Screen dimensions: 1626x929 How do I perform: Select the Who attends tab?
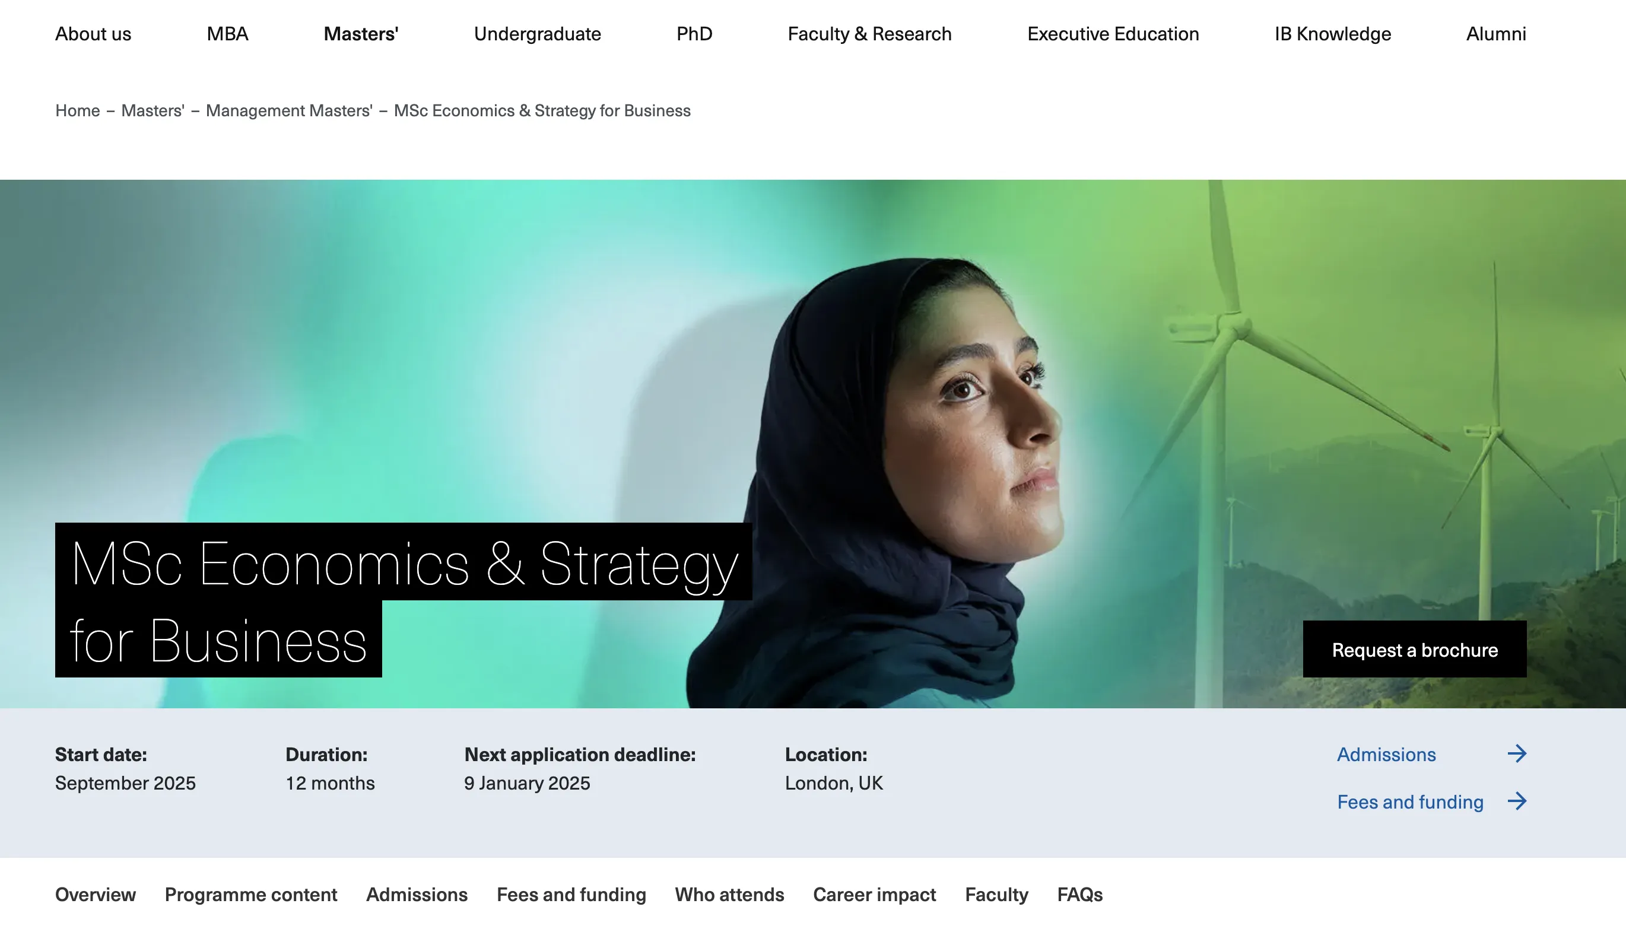[729, 895]
